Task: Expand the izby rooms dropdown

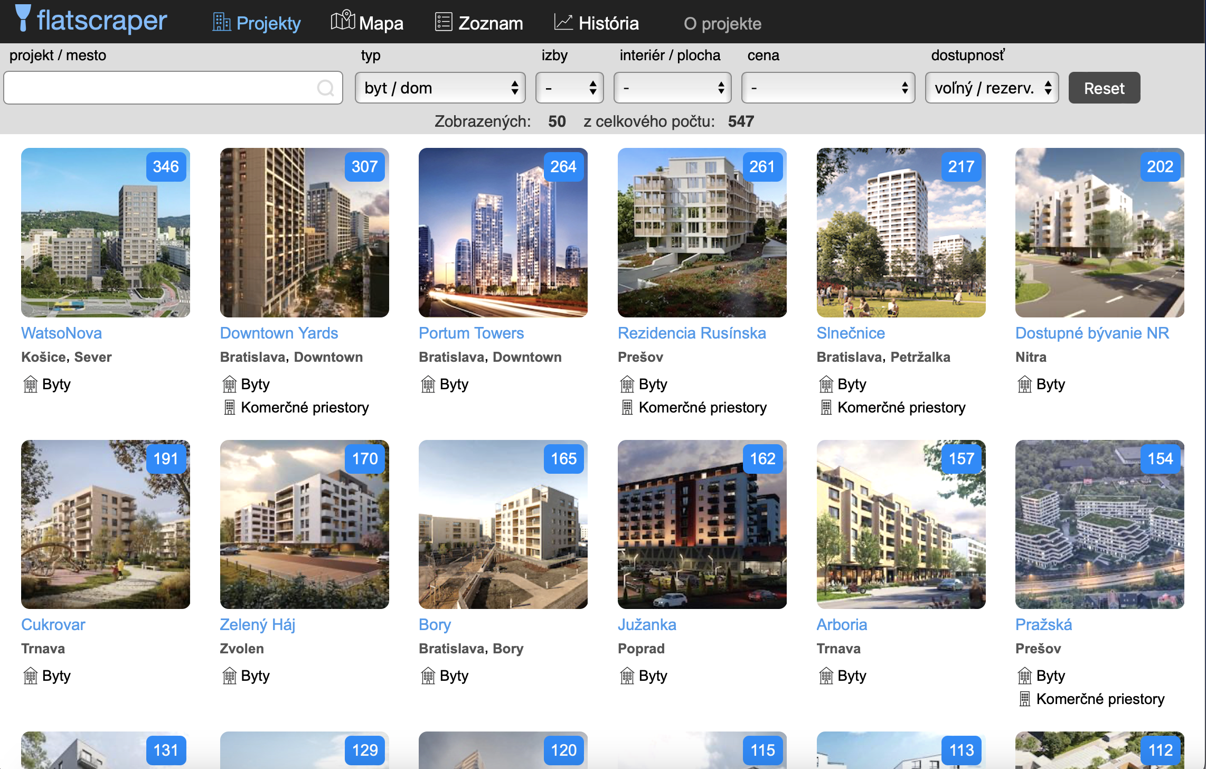Action: tap(569, 88)
